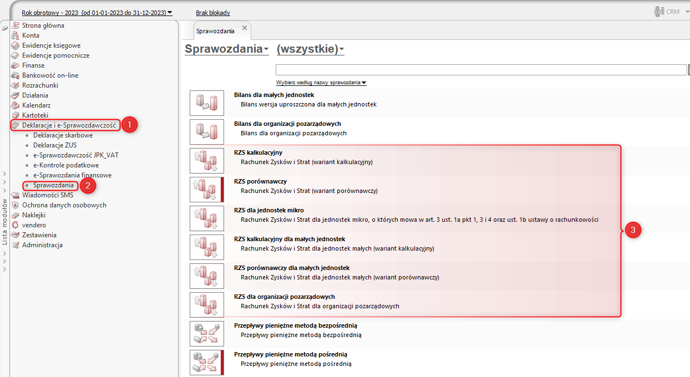Click Przepływy pieniężne metodą bezpośrednią icon
Viewport: 690px width, 377px height.
tap(207, 334)
